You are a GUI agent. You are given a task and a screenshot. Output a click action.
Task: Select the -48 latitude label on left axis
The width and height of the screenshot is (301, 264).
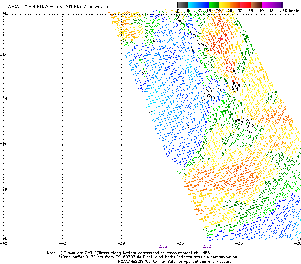[4, 190]
